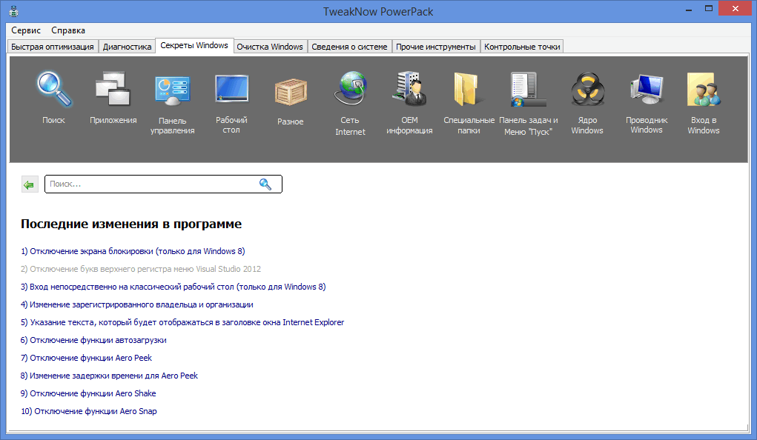Open link 7 Отключение функции Aero Peek
Viewport: 757px width, 440px height.
(87, 358)
